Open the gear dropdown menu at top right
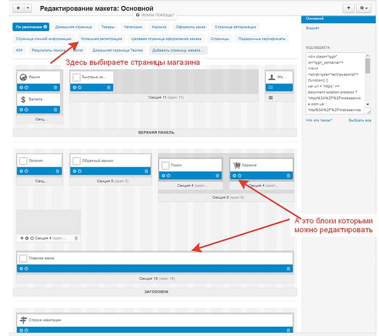Image resolution: width=379 pixels, height=336 pixels. point(363,8)
